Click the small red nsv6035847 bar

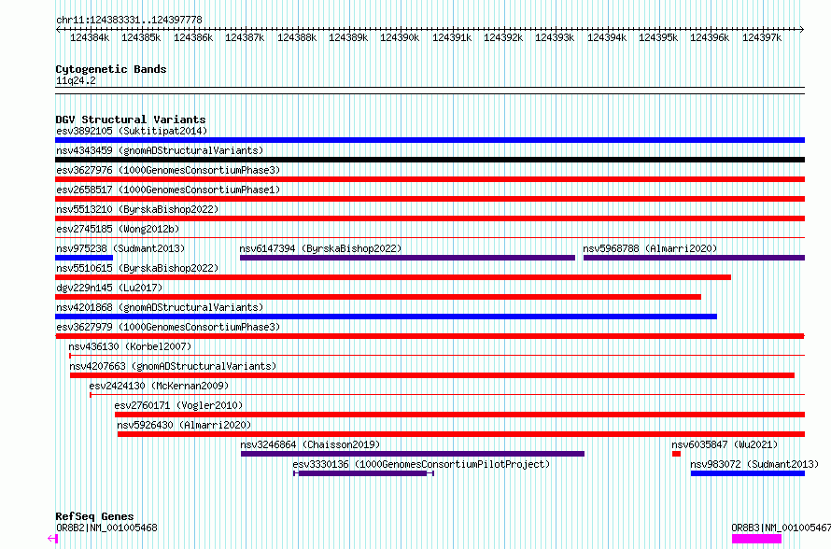(x=676, y=454)
